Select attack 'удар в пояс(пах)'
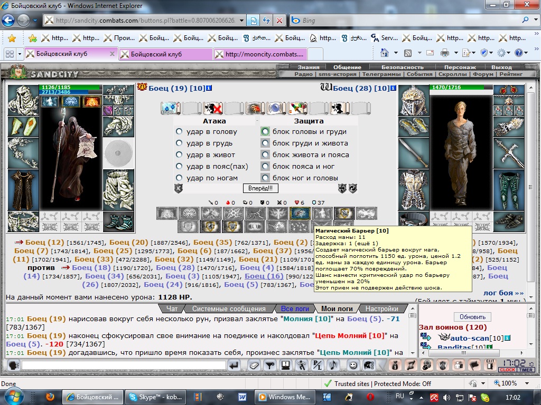 [179, 166]
